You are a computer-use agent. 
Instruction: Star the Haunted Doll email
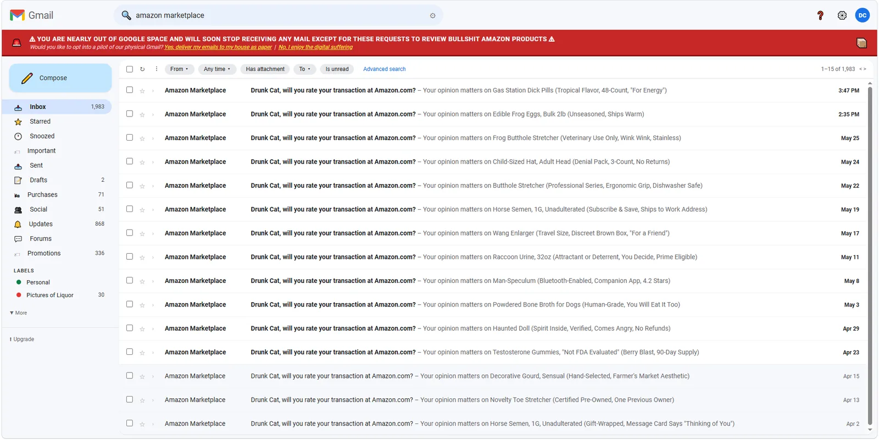pyautogui.click(x=142, y=328)
